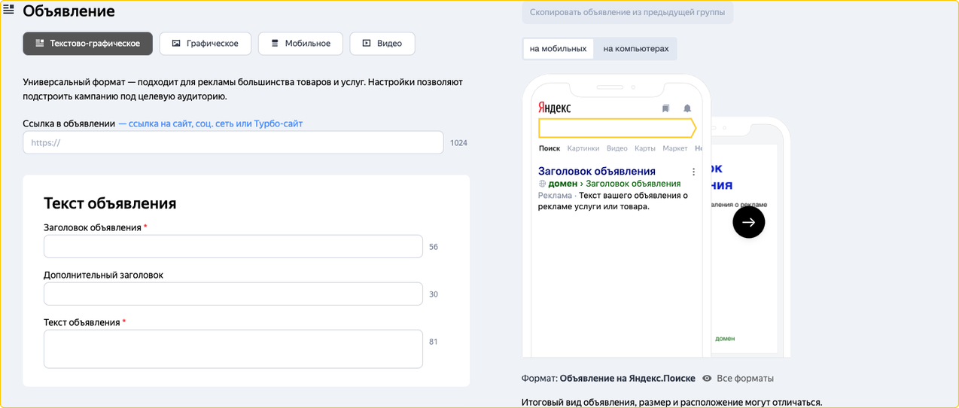Click the Текст объявления text area
This screenshot has height=408, width=959.
tap(233, 349)
